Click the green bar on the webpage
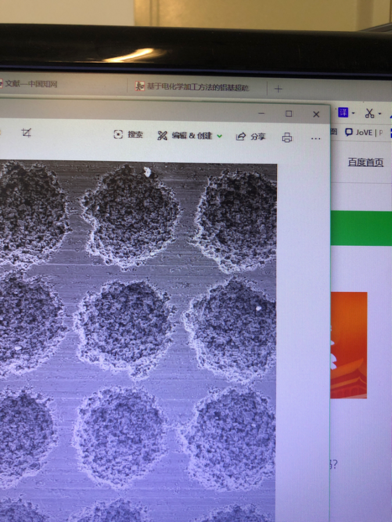 (361, 229)
